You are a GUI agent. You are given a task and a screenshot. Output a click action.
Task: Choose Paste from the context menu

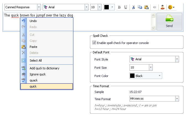pos(46,47)
